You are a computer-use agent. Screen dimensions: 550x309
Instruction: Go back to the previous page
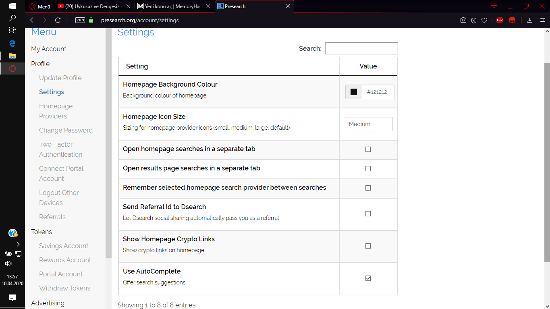[x=32, y=20]
